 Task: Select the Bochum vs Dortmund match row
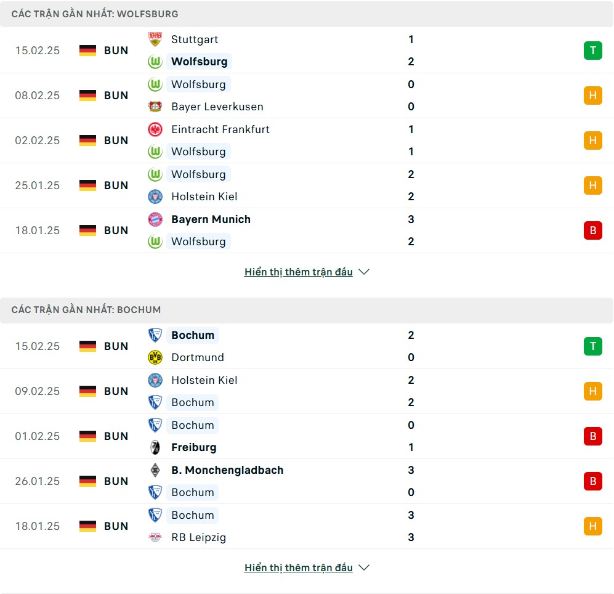[307, 346]
